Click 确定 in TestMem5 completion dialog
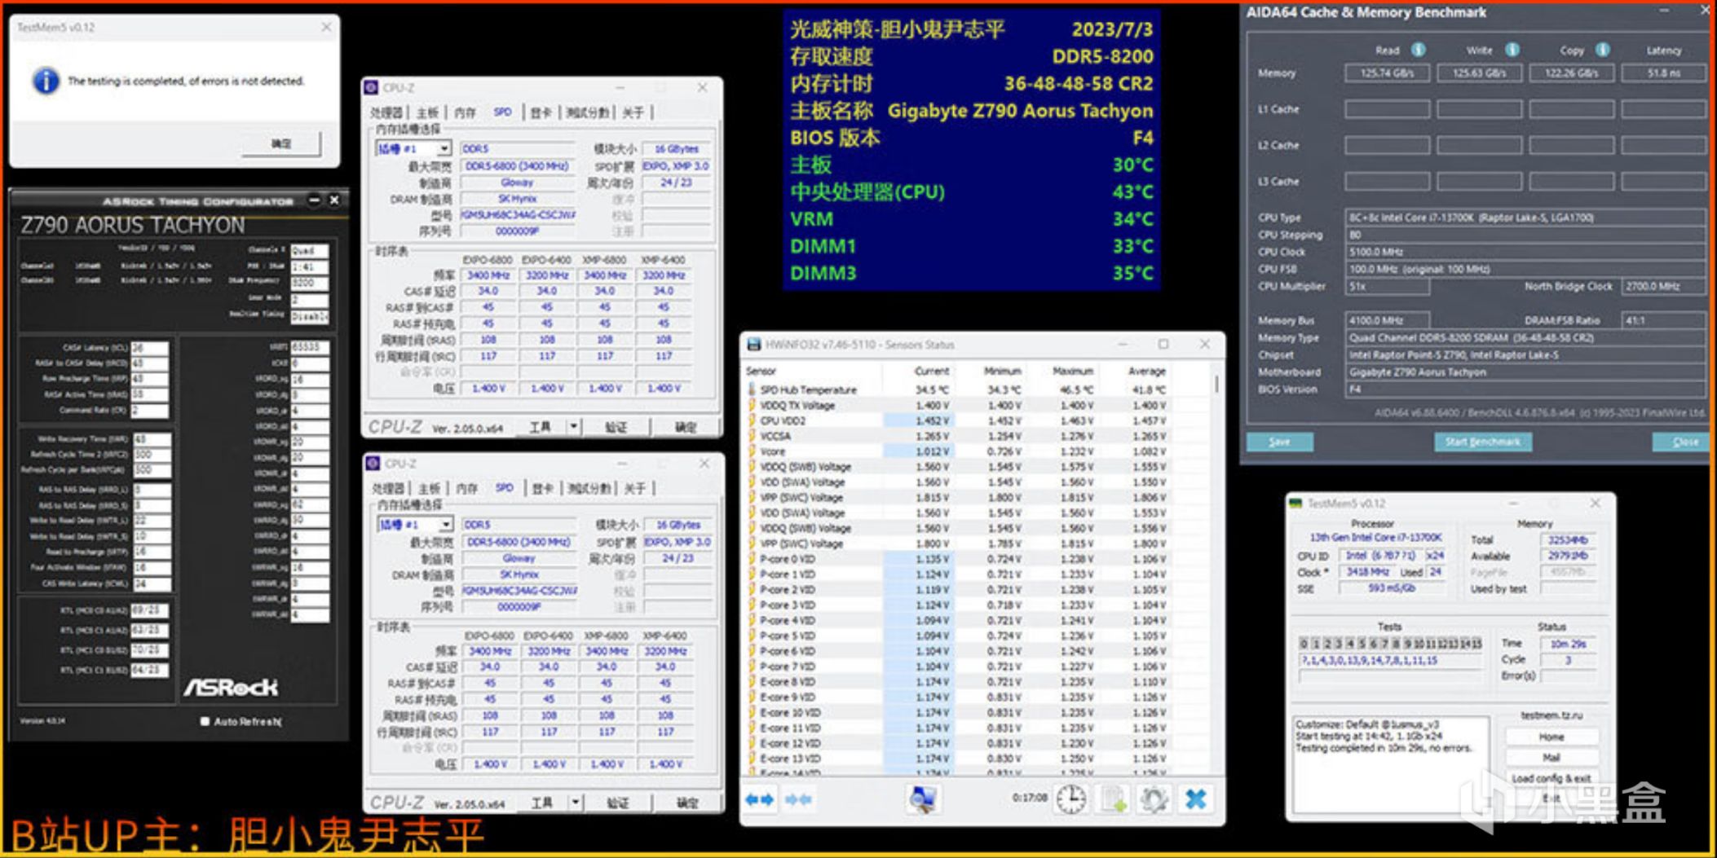This screenshot has height=858, width=1717. coord(281,144)
